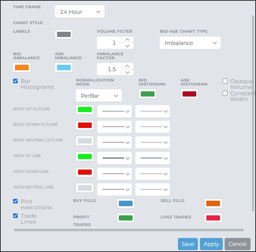Image resolution: width=256 pixels, height=252 pixels.
Task: Change the Body Neutral Outline color
Action: (85, 141)
